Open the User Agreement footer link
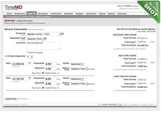 coord(134,104)
